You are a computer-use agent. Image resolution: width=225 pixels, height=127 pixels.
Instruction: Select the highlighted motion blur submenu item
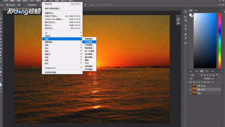tap(89, 42)
